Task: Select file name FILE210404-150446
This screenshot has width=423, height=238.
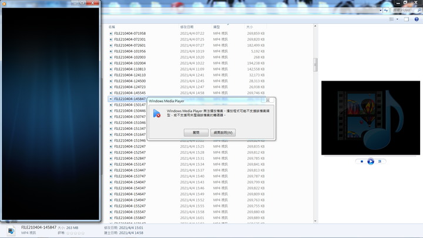Action: click(130, 110)
